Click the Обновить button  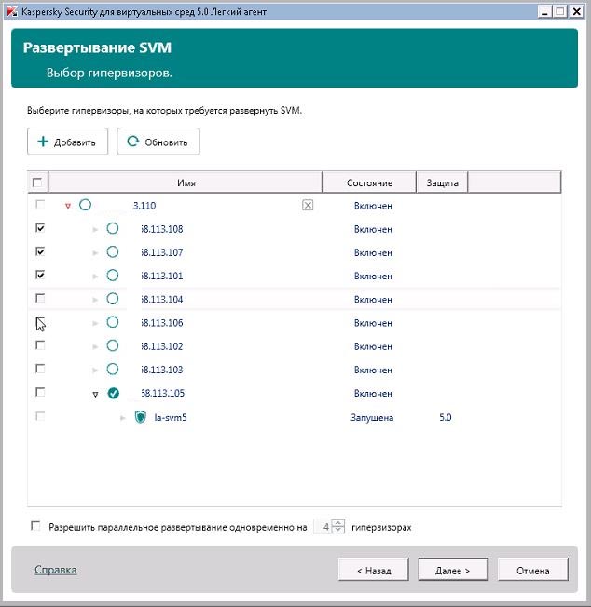coord(158,142)
